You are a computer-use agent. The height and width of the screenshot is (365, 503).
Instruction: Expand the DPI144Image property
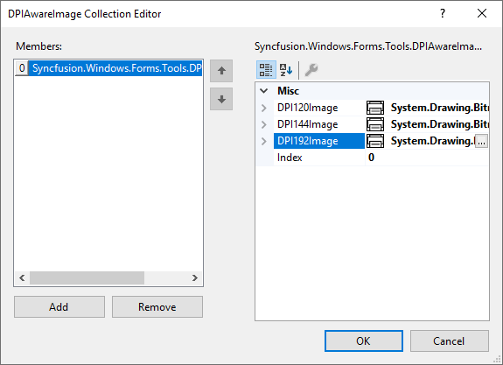[263, 124]
